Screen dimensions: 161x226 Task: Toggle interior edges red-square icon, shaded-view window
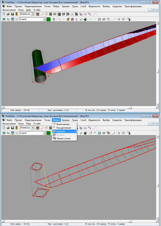(46, 14)
